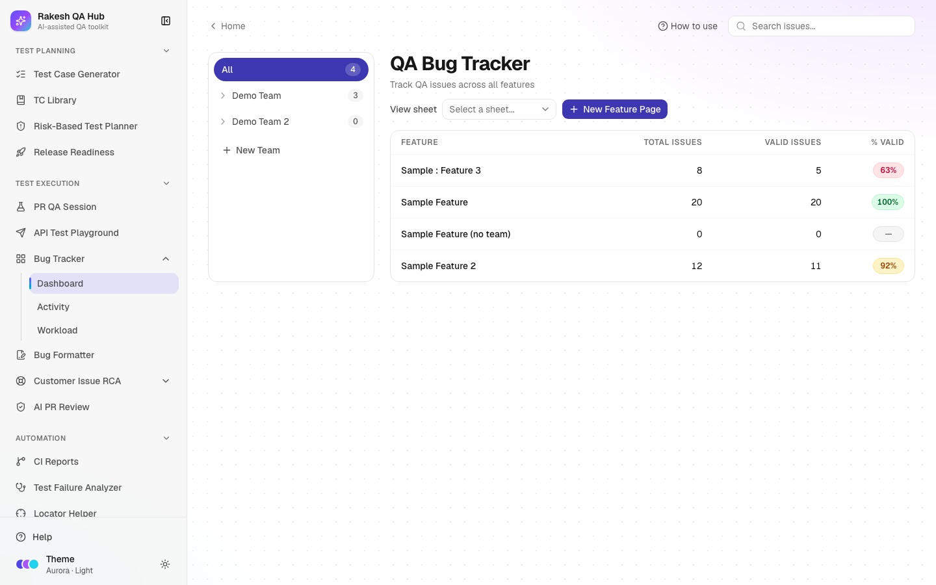
Task: Click the Test Case Generator checklist icon
Action: (x=21, y=74)
